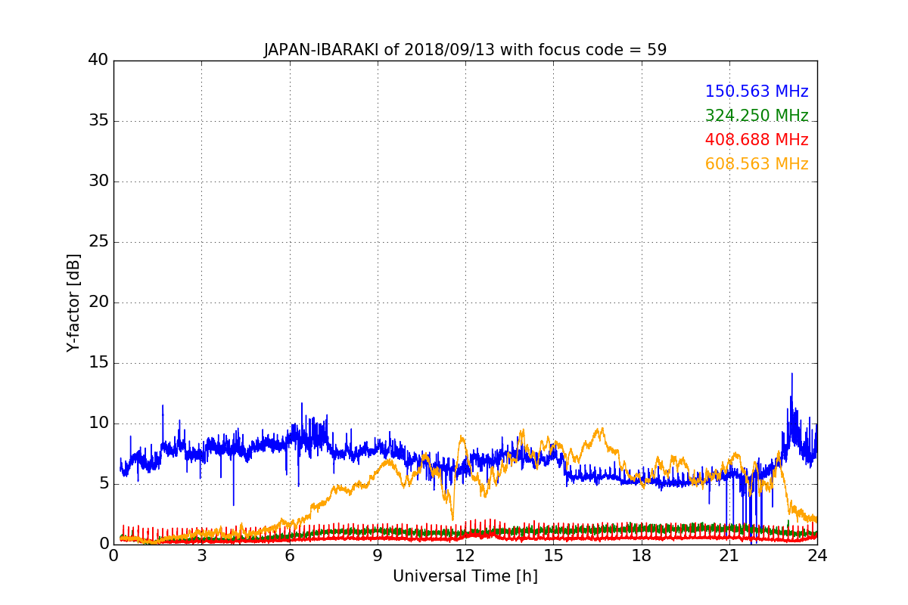The image size is (908, 605).
Task: Click the blue spike peak near 23 h
Action: pyautogui.click(x=791, y=374)
